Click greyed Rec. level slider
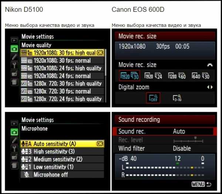The image size is (222, 194). coord(188,140)
